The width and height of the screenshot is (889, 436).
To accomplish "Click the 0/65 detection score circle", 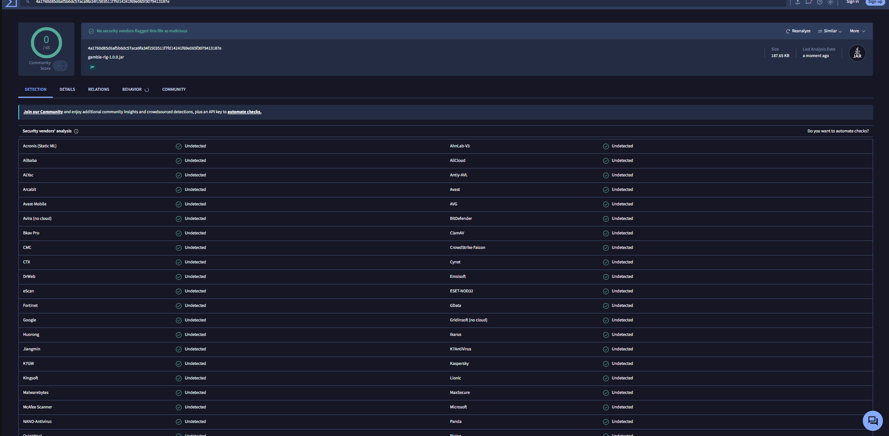I will (x=46, y=43).
